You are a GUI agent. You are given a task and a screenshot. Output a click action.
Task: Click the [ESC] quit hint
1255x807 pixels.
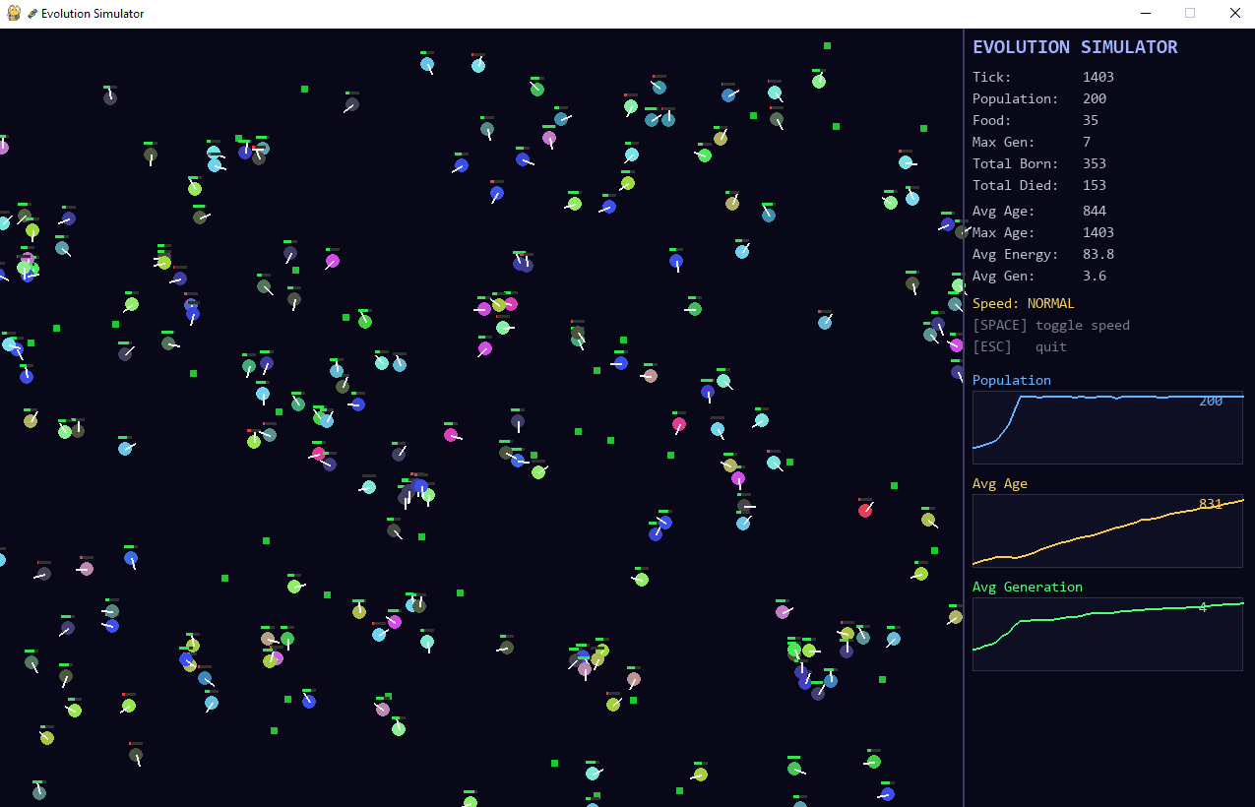tap(1019, 346)
